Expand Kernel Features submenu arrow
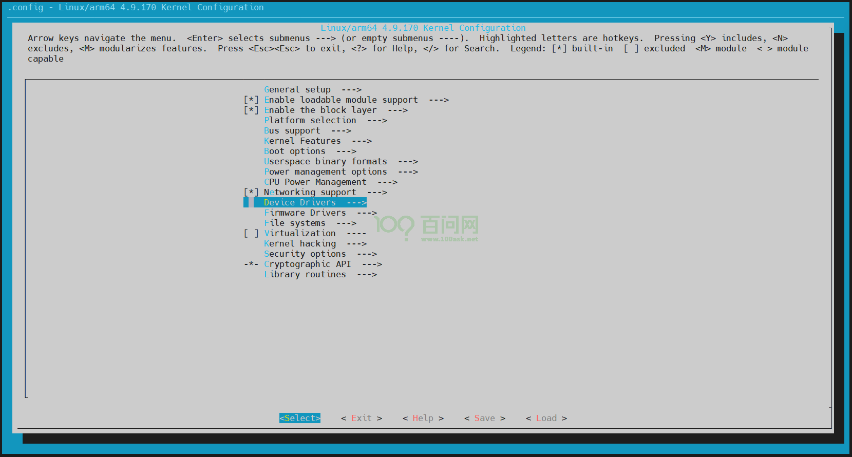 click(x=362, y=141)
